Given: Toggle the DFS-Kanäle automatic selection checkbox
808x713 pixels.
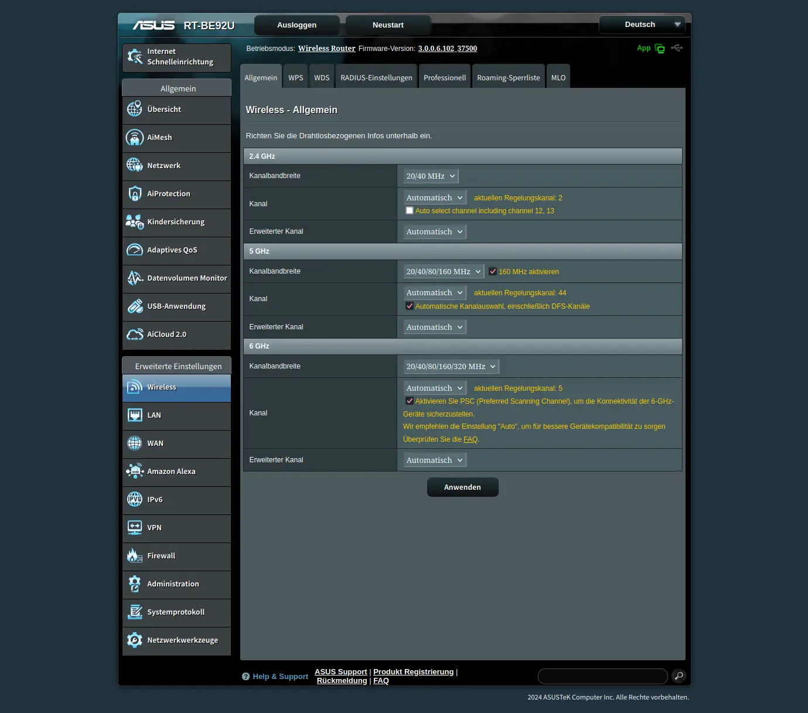Looking at the screenshot, I should (x=410, y=306).
